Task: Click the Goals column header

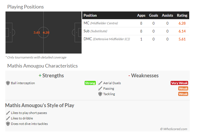Action: point(154,16)
